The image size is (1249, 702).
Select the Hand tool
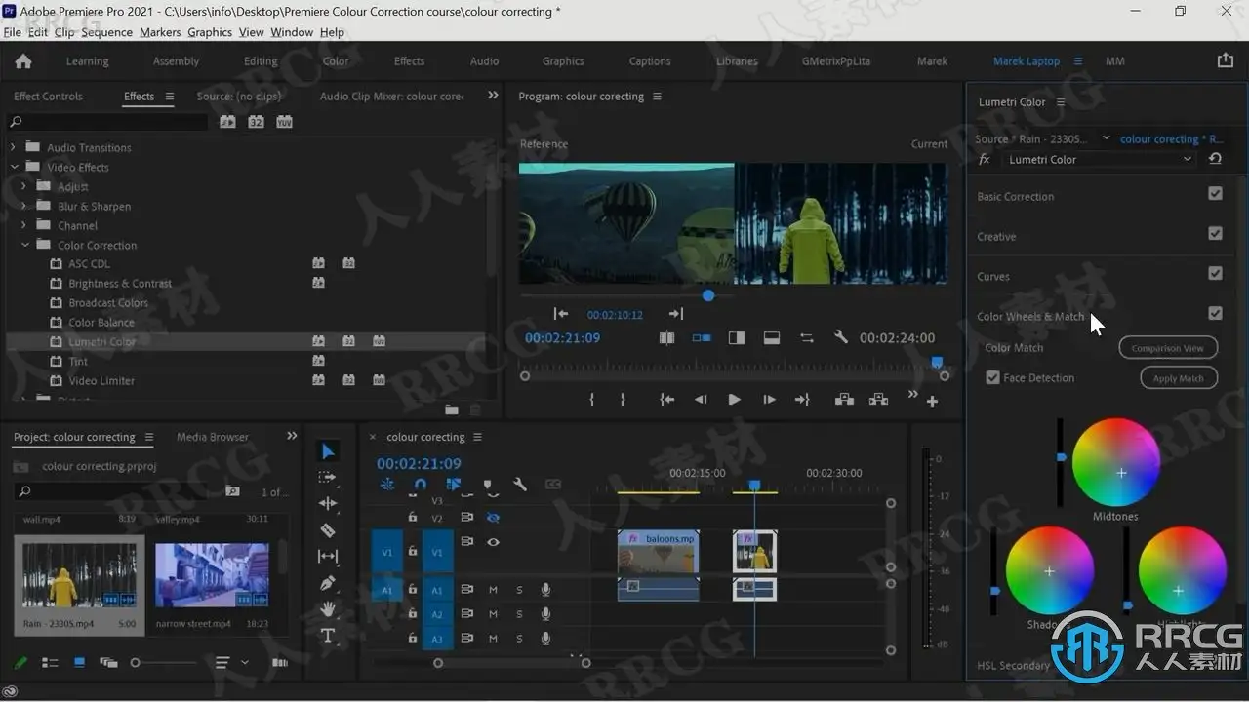328,609
